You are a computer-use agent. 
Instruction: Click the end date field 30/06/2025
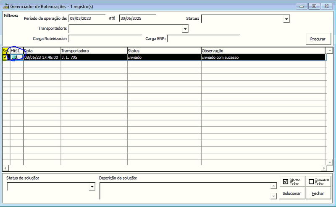coord(137,18)
